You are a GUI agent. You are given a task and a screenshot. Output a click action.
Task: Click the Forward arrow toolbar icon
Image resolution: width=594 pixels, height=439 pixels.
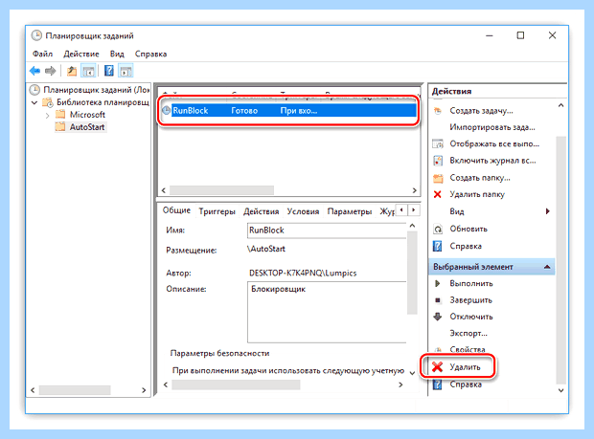click(x=51, y=71)
